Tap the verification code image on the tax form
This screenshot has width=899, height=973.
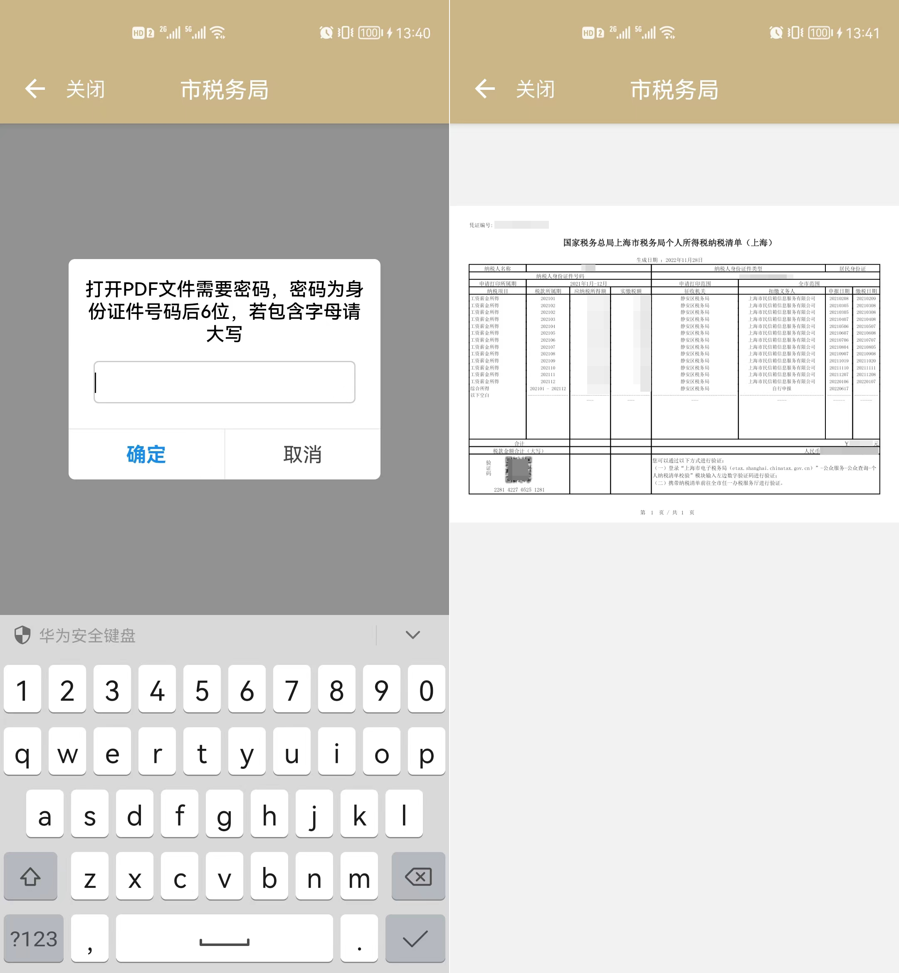coord(519,469)
